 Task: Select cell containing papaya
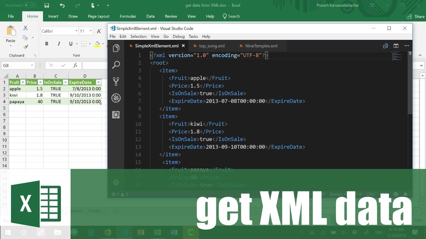17,102
